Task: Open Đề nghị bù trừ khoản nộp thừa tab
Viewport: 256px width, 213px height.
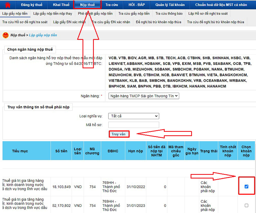Action: (x=158, y=22)
